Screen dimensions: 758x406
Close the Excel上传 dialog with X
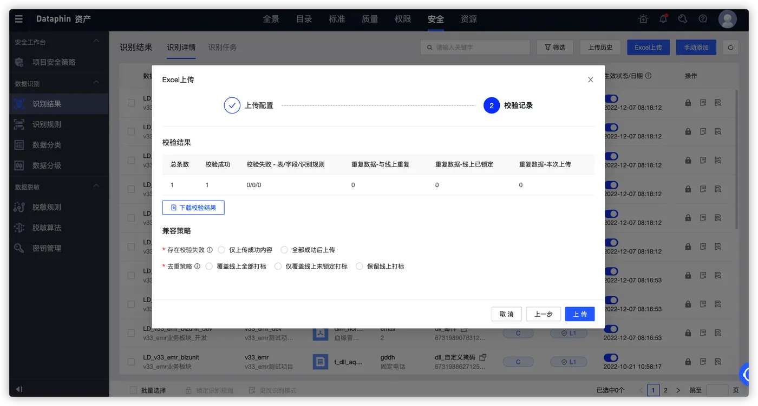coord(590,79)
